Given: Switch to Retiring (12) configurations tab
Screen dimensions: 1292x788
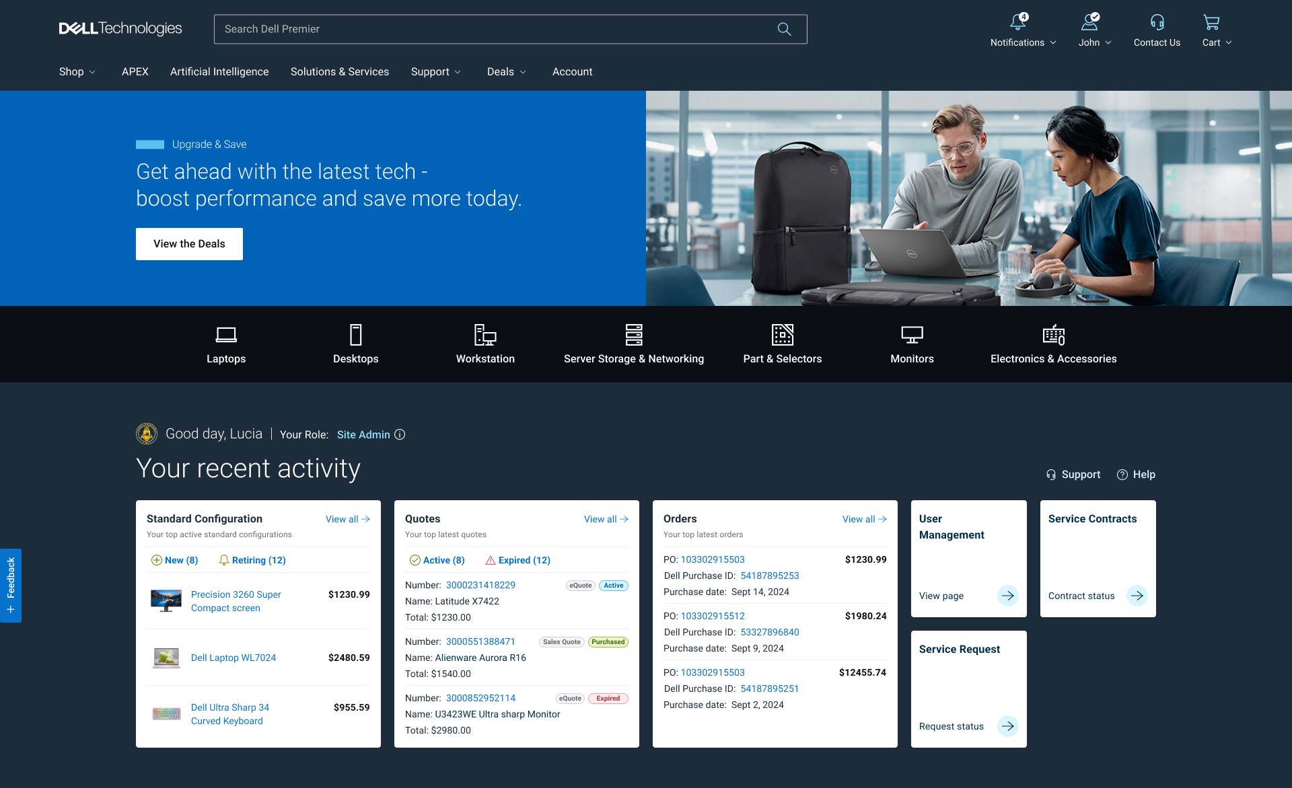Looking at the screenshot, I should click(252, 560).
